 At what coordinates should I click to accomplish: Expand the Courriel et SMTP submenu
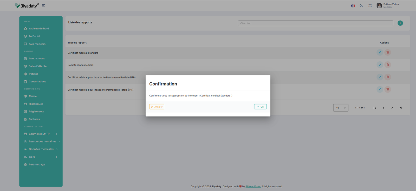pos(41,134)
